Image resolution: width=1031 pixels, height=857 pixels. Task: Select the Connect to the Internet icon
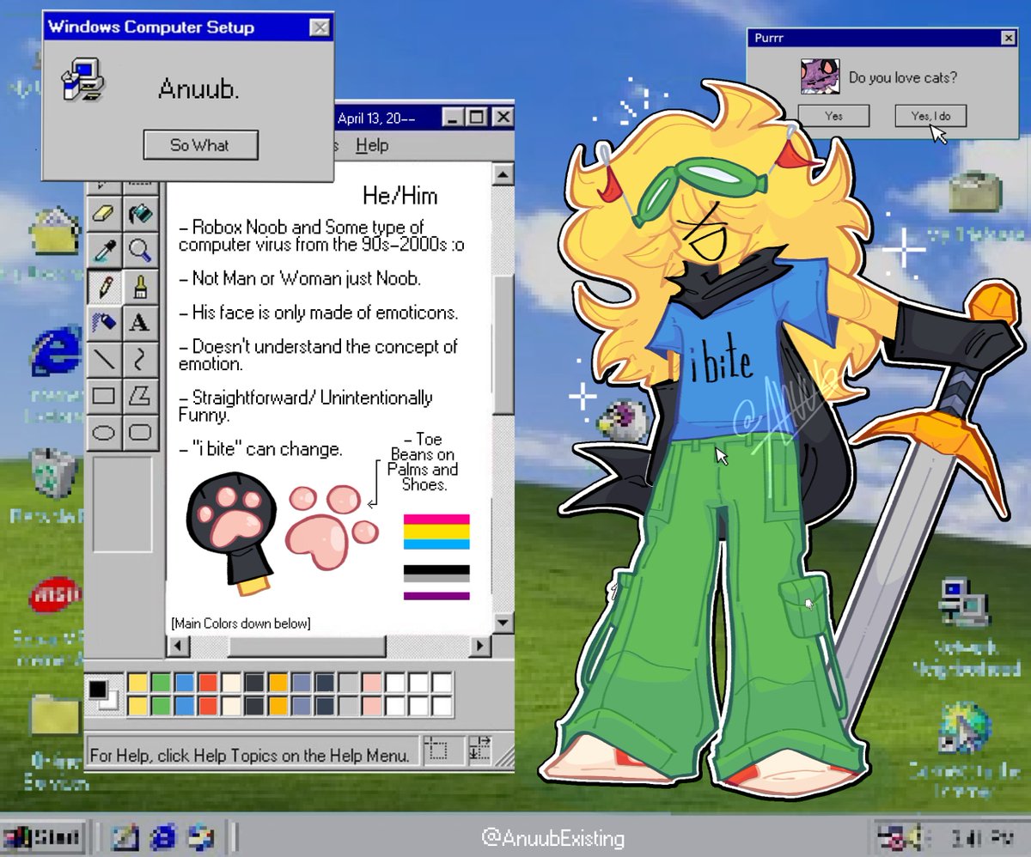[965, 729]
